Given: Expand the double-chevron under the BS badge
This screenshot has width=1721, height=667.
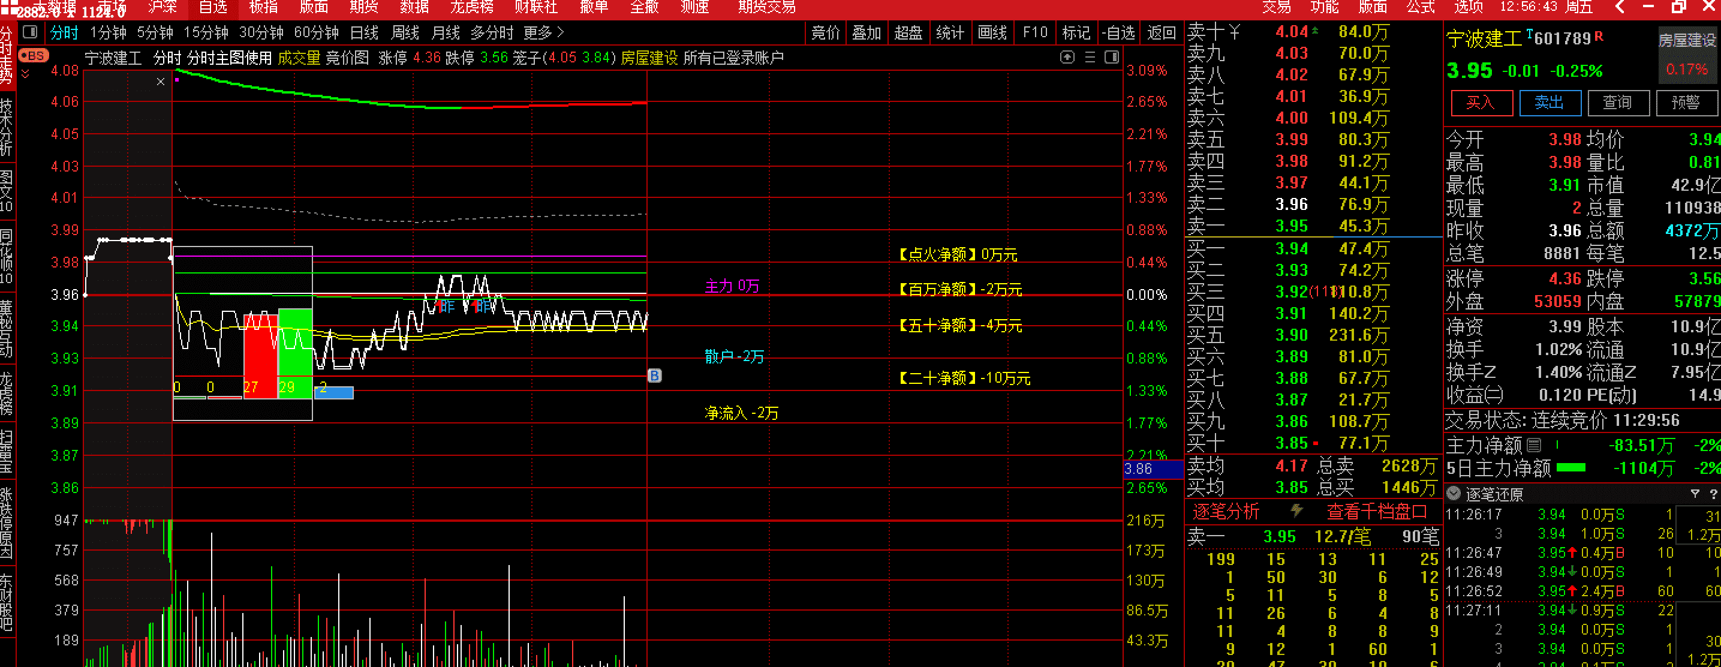Looking at the screenshot, I should point(25,74).
